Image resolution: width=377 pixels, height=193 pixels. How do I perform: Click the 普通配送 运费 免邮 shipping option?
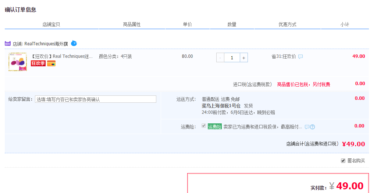pyautogui.click(x=221, y=99)
